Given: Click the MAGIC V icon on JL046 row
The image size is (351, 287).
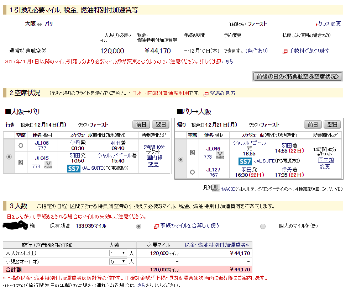Looking at the screenshot, I should 220,155.
